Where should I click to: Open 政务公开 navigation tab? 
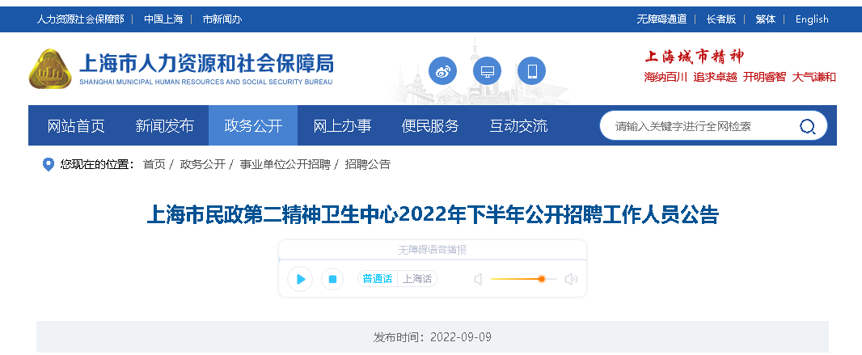coord(253,126)
